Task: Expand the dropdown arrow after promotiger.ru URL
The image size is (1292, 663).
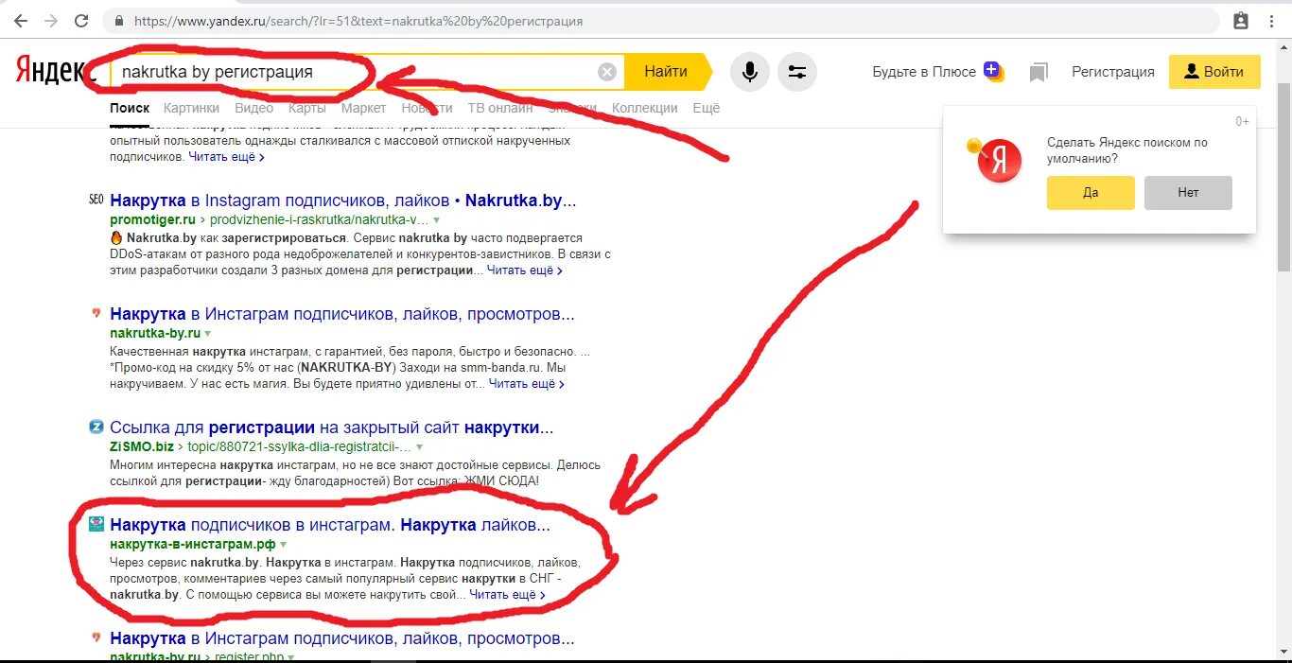Action: click(436, 219)
